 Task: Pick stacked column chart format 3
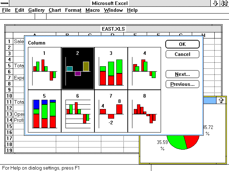(x=111, y=68)
